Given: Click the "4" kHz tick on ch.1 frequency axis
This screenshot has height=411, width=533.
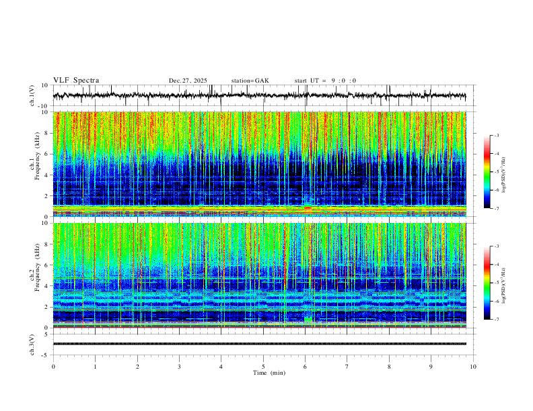Looking at the screenshot, I should 48,175.
